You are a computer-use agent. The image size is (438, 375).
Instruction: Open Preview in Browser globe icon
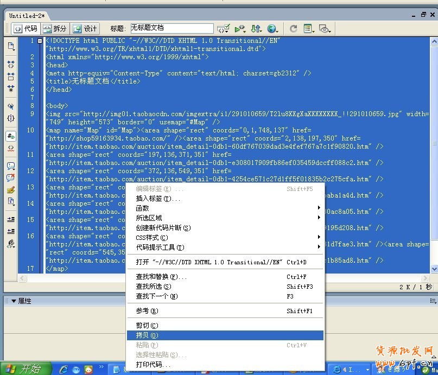point(271,29)
